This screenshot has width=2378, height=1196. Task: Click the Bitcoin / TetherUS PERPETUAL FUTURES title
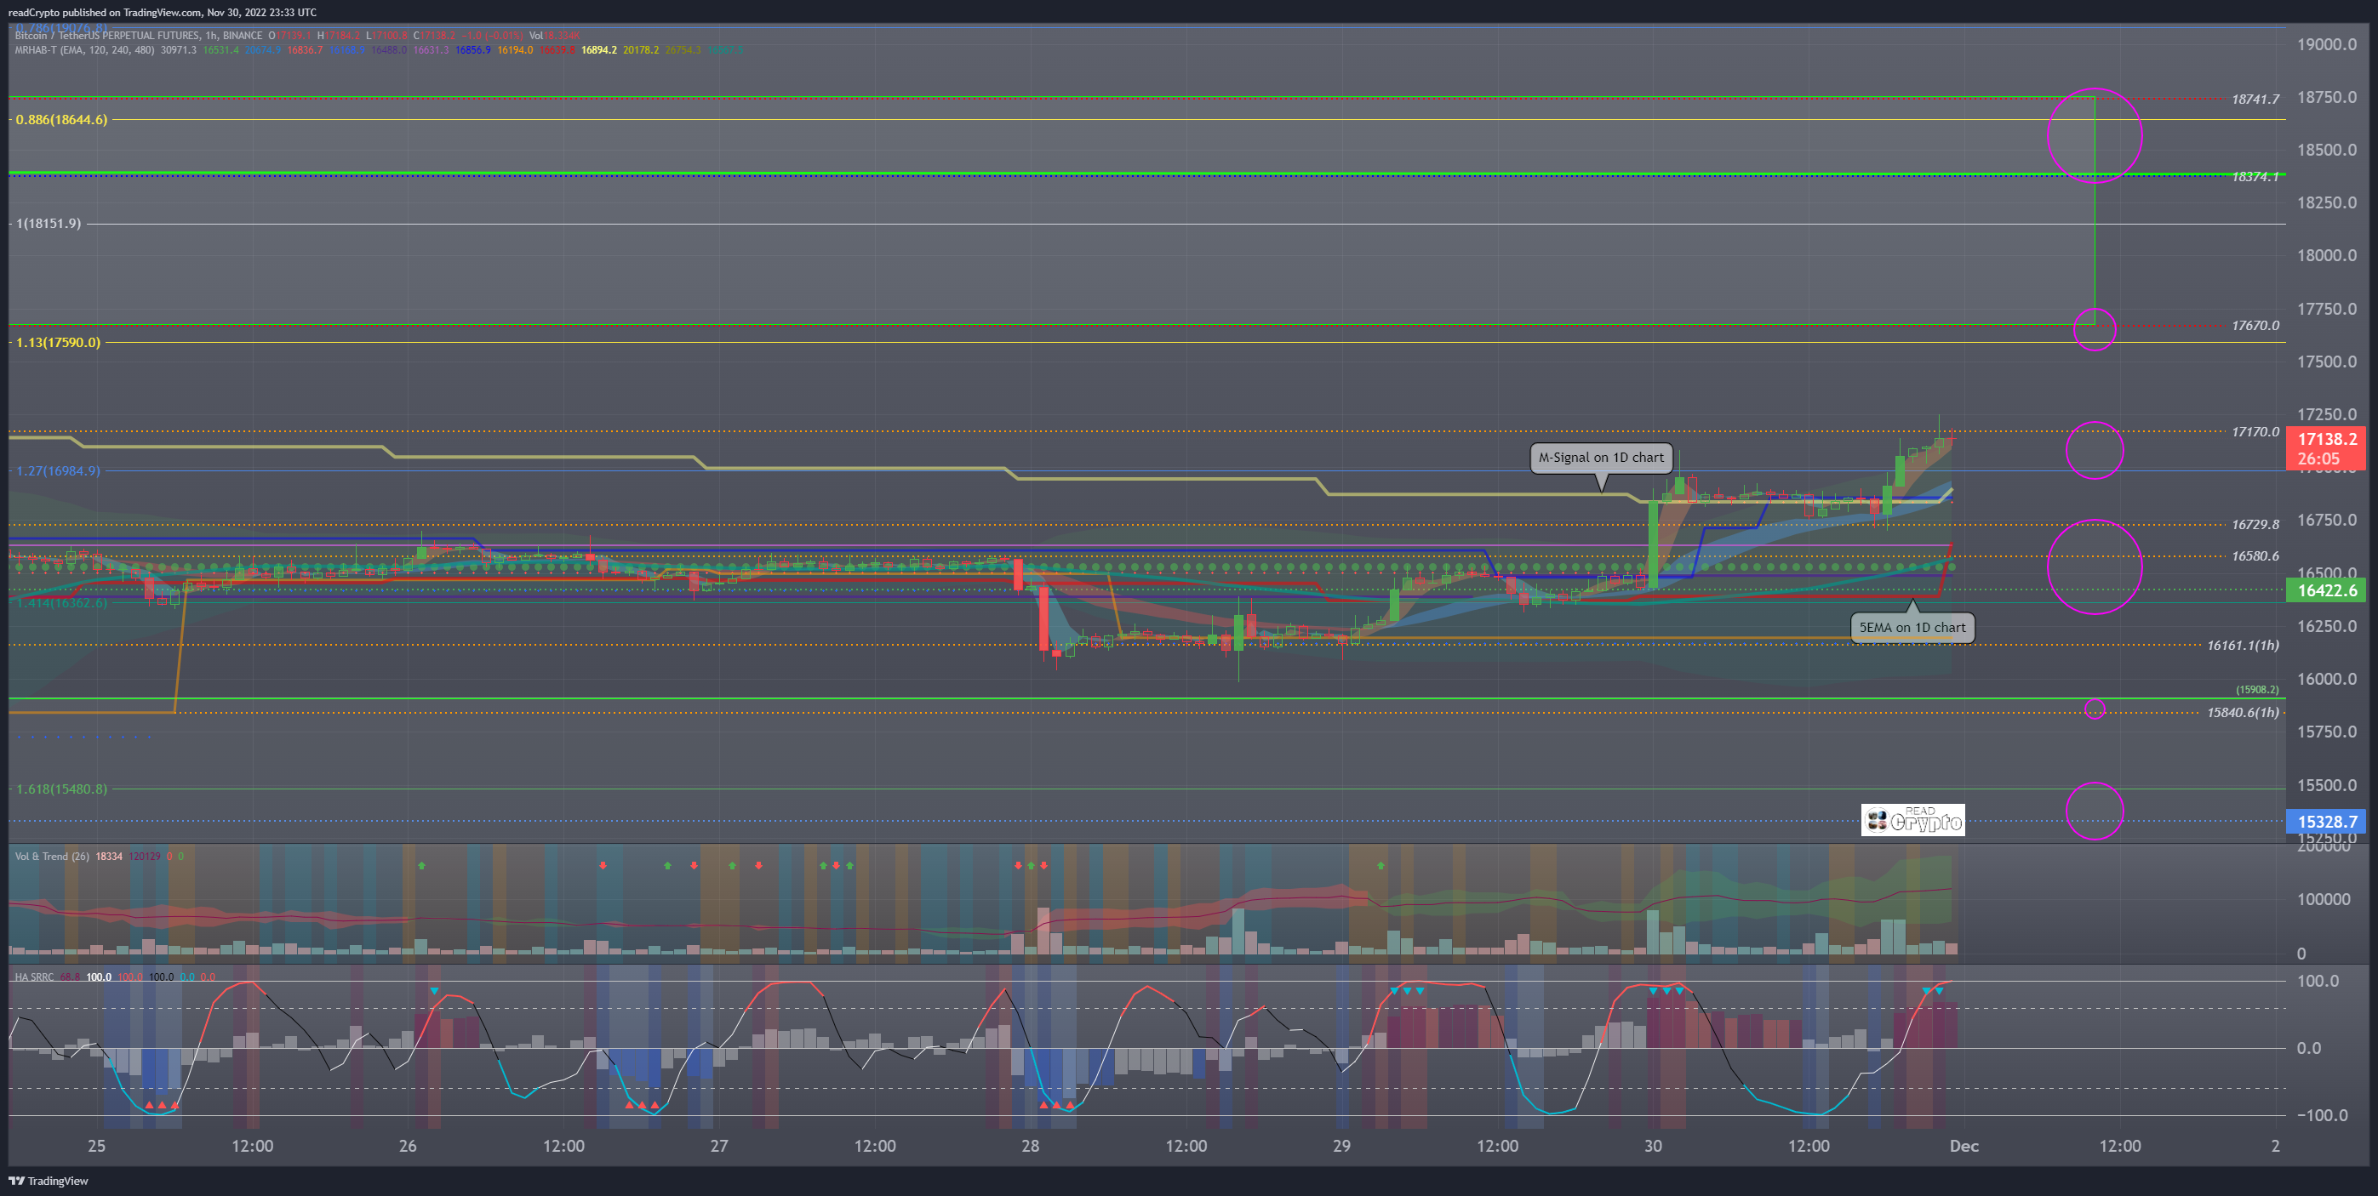tap(139, 36)
